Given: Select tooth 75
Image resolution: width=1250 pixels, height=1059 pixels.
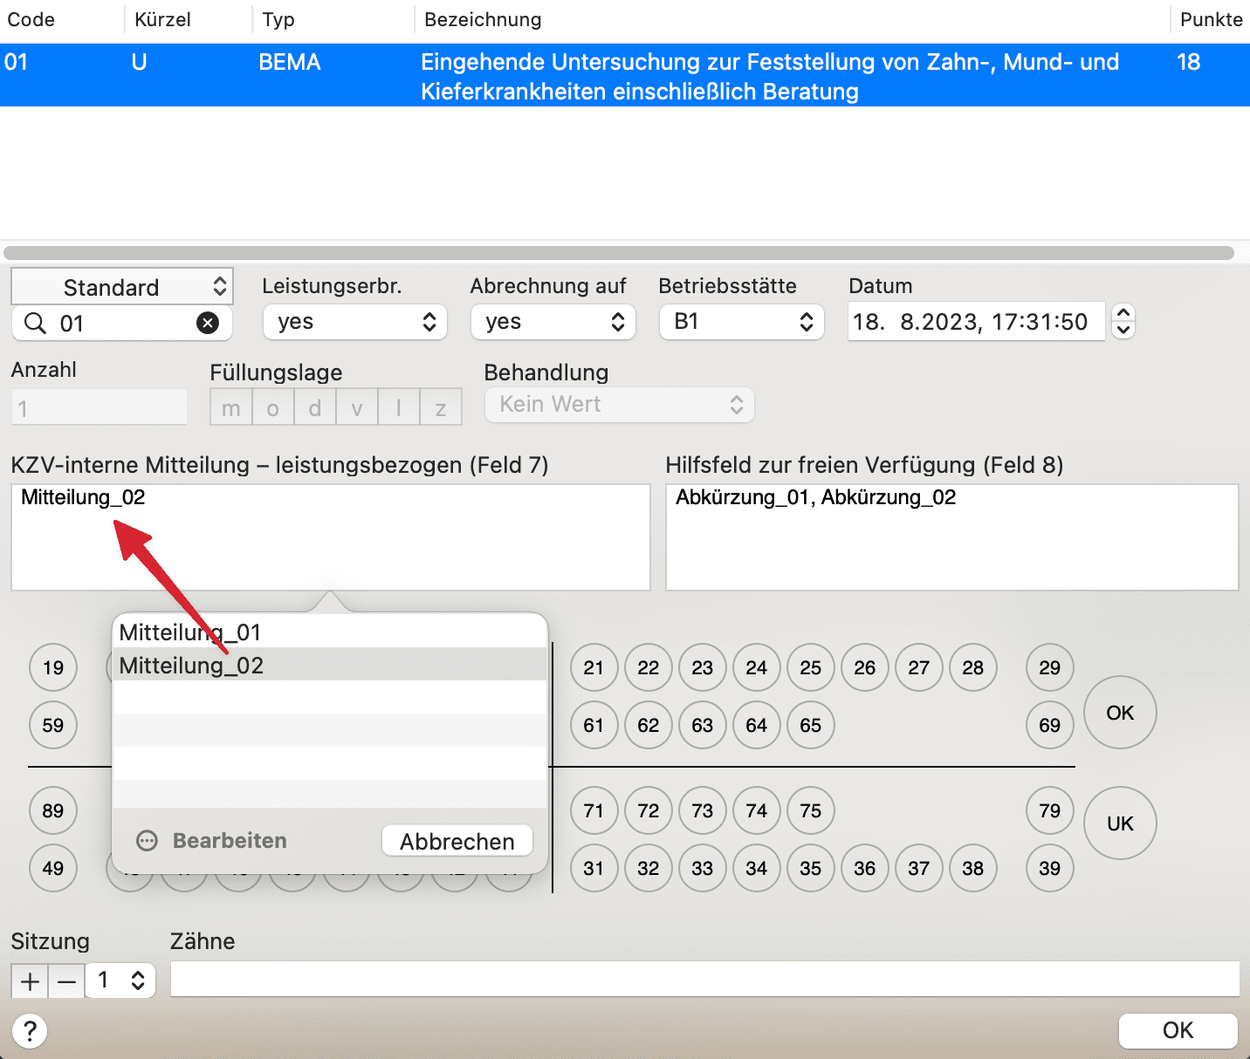Looking at the screenshot, I should pyautogui.click(x=811, y=811).
